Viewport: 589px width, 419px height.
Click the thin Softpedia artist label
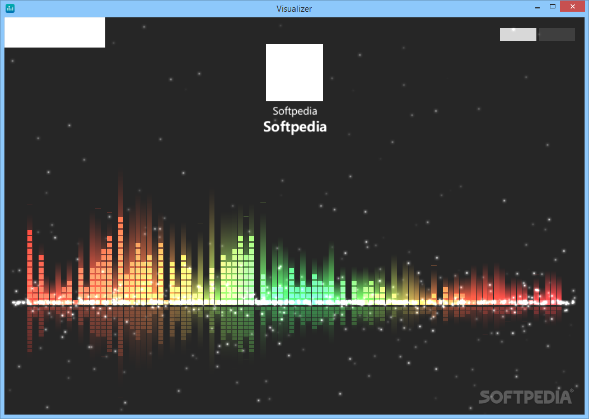(295, 111)
